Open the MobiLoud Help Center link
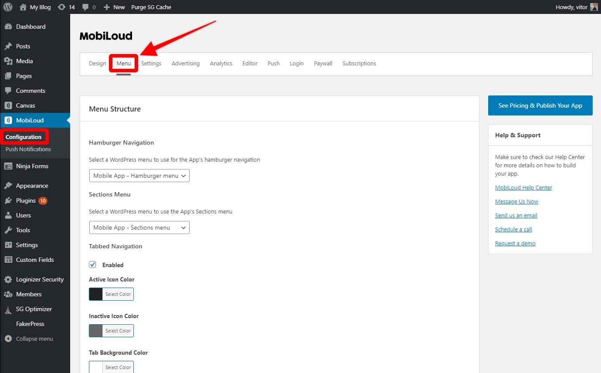 [523, 187]
